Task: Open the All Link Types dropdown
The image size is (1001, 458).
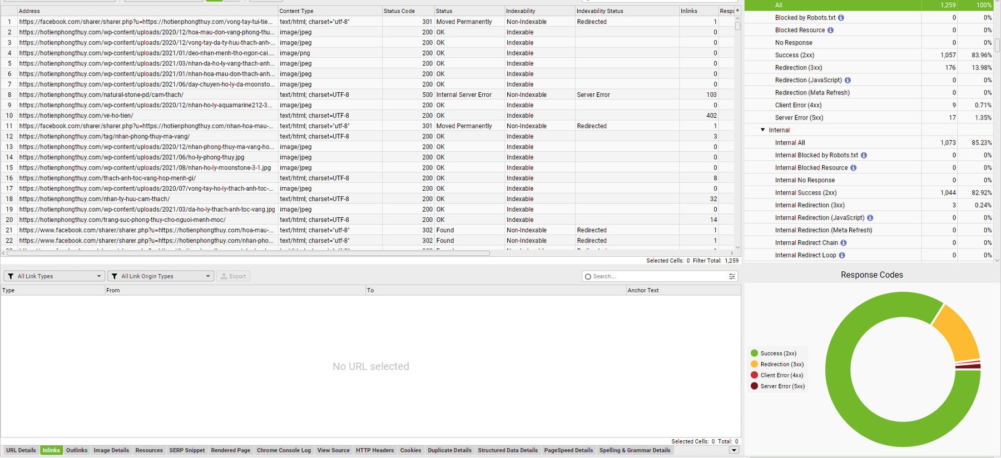Action: coord(54,276)
